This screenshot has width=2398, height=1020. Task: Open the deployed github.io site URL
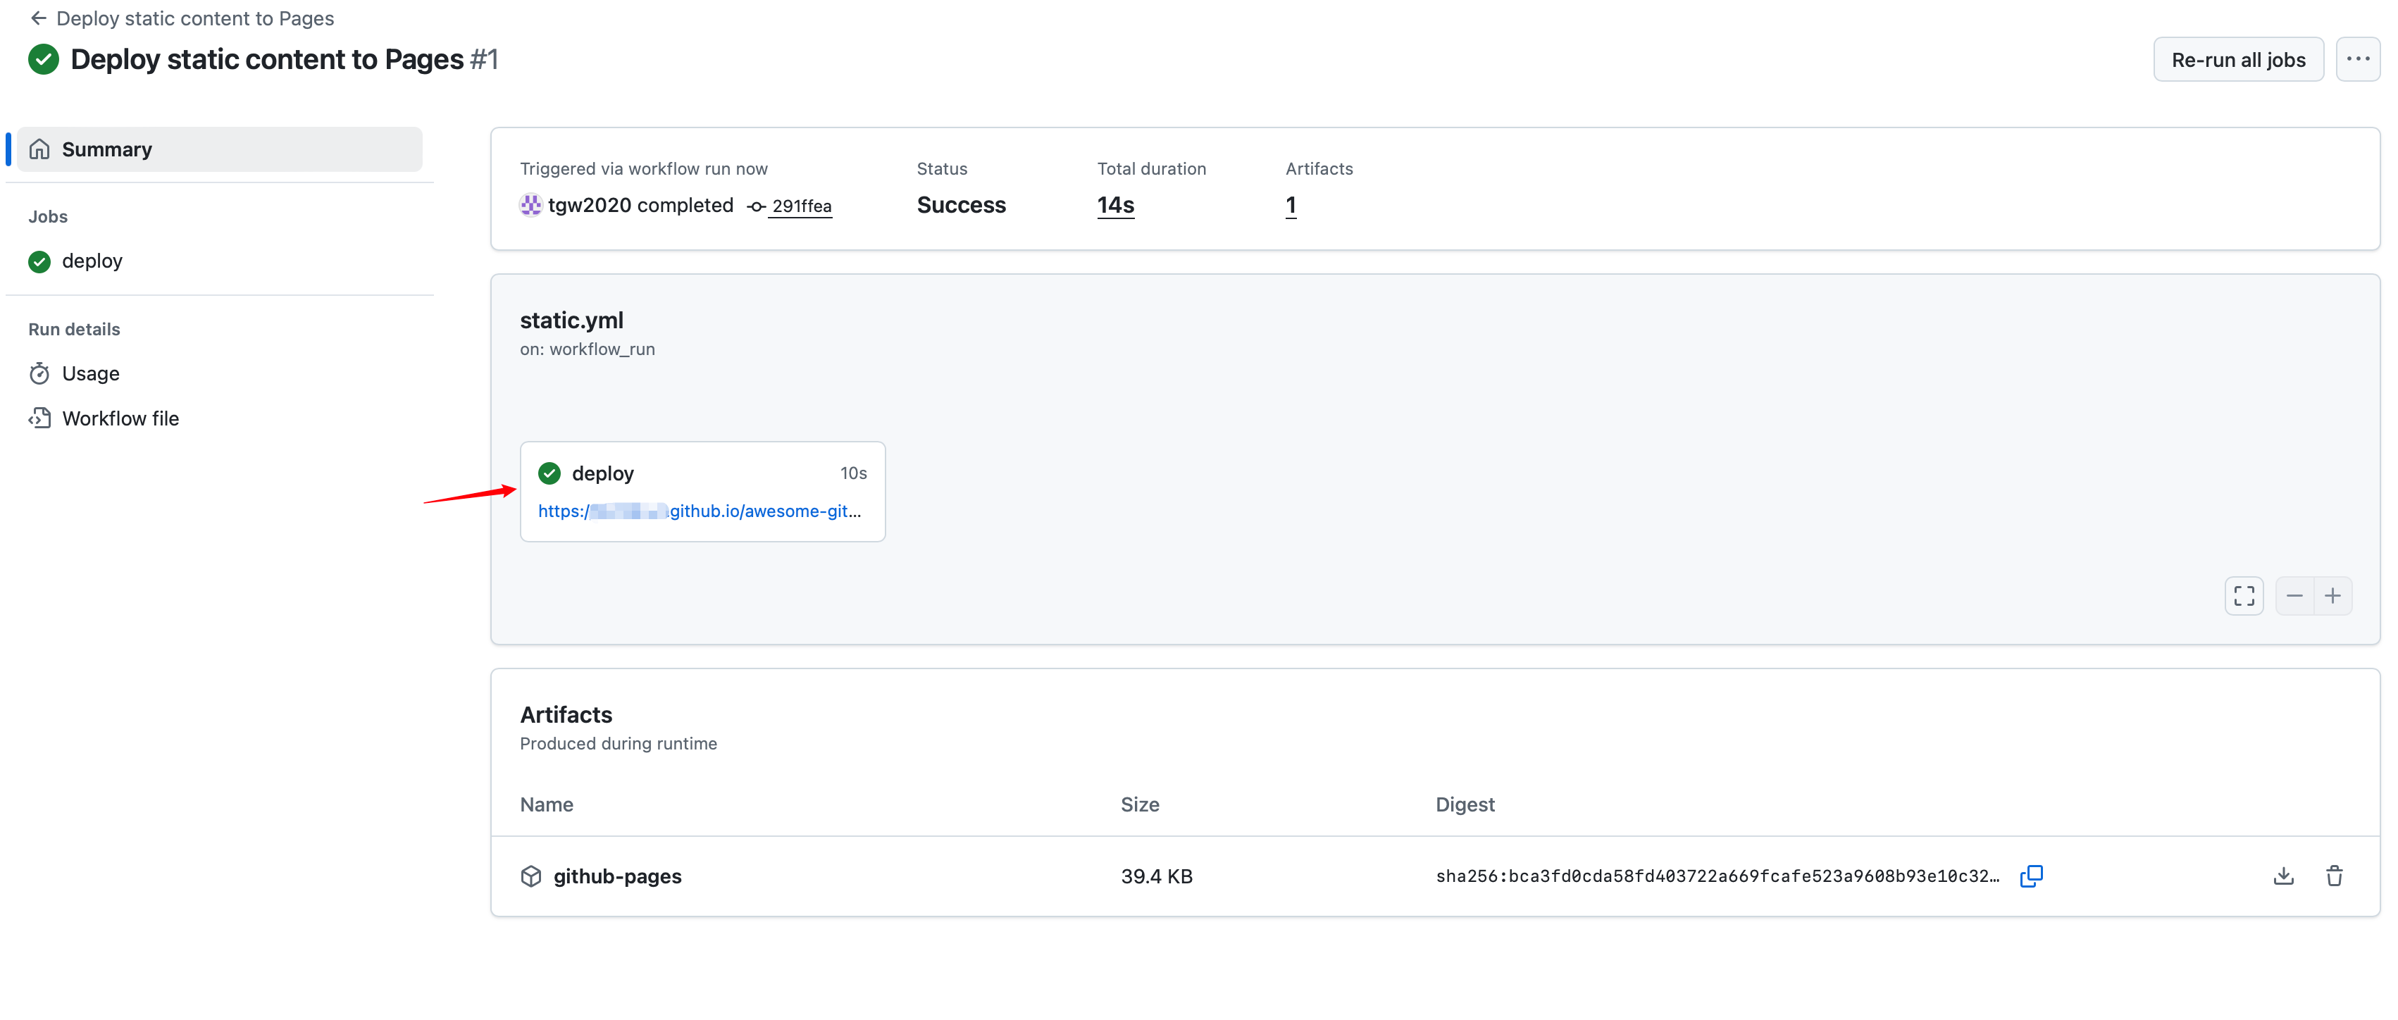(699, 511)
